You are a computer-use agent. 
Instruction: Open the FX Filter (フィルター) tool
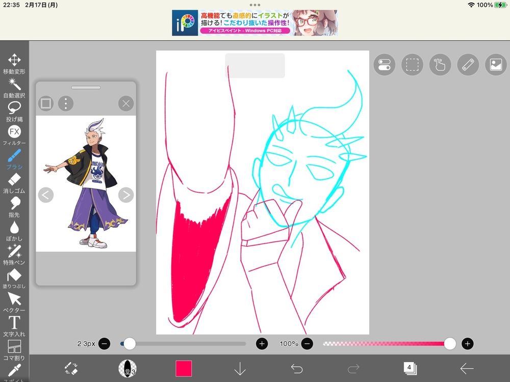tap(14, 135)
